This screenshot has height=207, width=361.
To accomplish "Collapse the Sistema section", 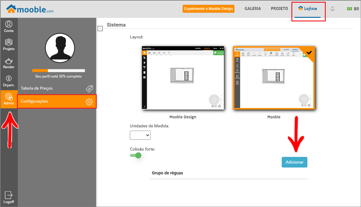I will (x=100, y=29).
